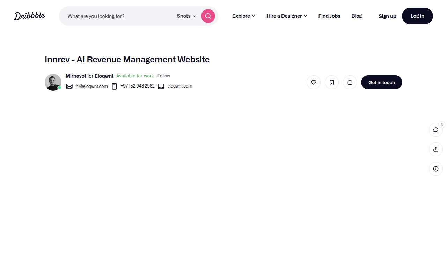Open the calendar booking icon
This screenshot has height=279, width=447.
(350, 82)
